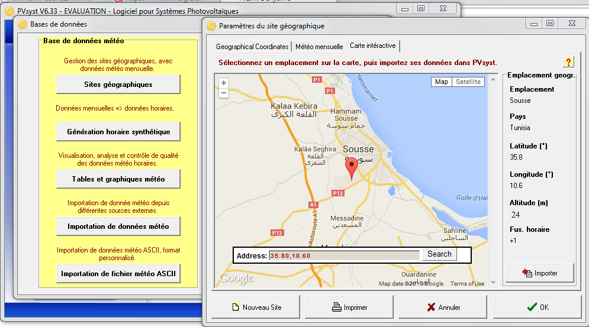
Task: Click the Address input field
Action: [344, 255]
